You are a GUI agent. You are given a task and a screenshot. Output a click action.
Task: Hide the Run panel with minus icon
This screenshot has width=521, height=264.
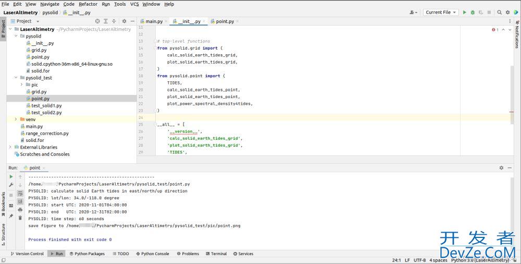pos(510,168)
